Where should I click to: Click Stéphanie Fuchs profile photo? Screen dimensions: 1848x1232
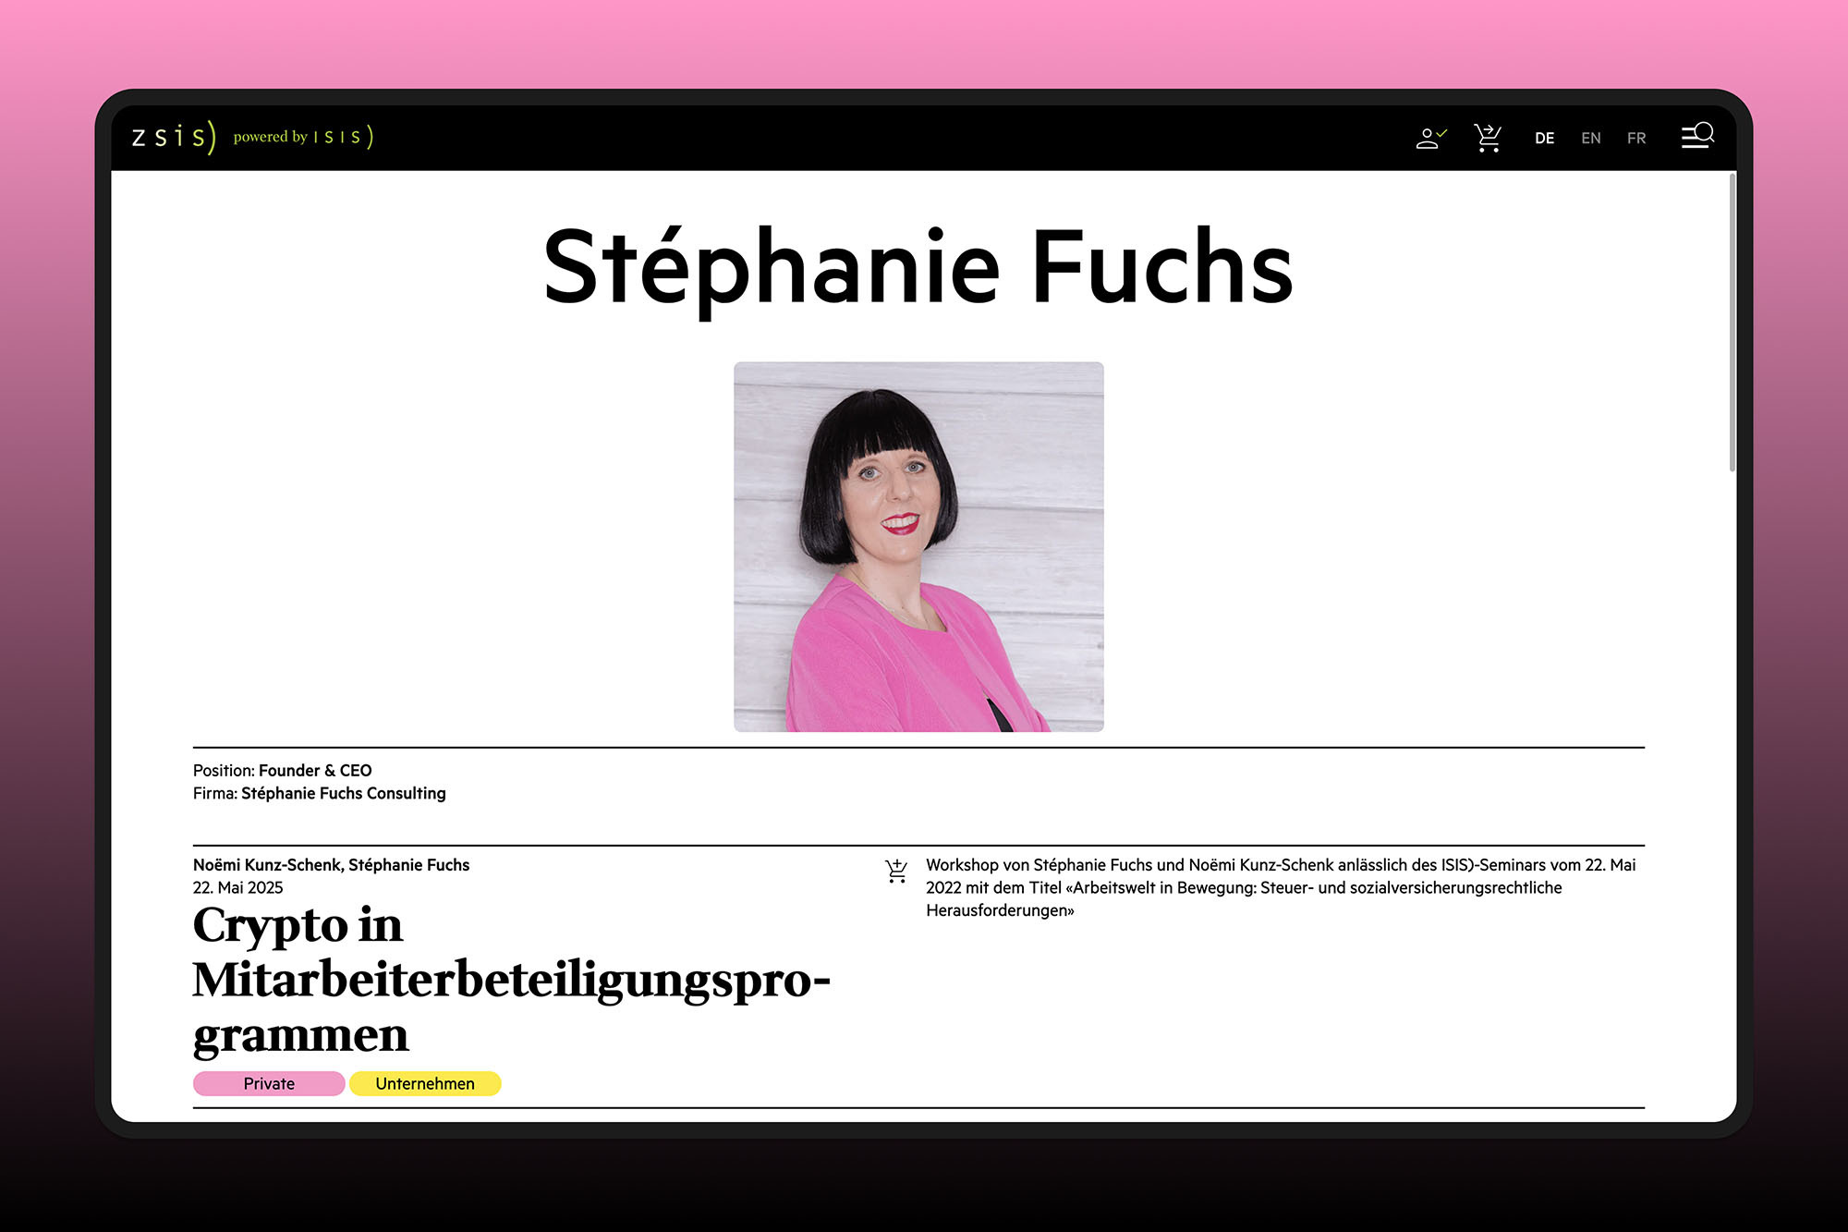[918, 547]
